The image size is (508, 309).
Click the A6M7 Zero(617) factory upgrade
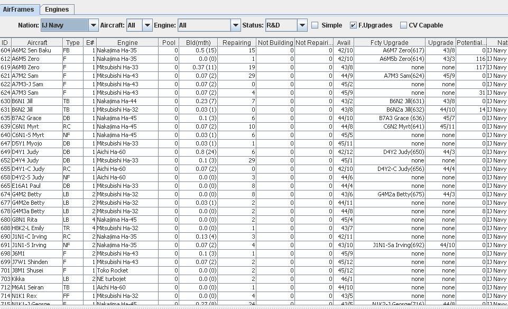click(x=390, y=51)
